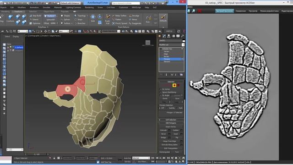Open the Modify command panel tab
This screenshot has height=165, width=293.
(164, 36)
